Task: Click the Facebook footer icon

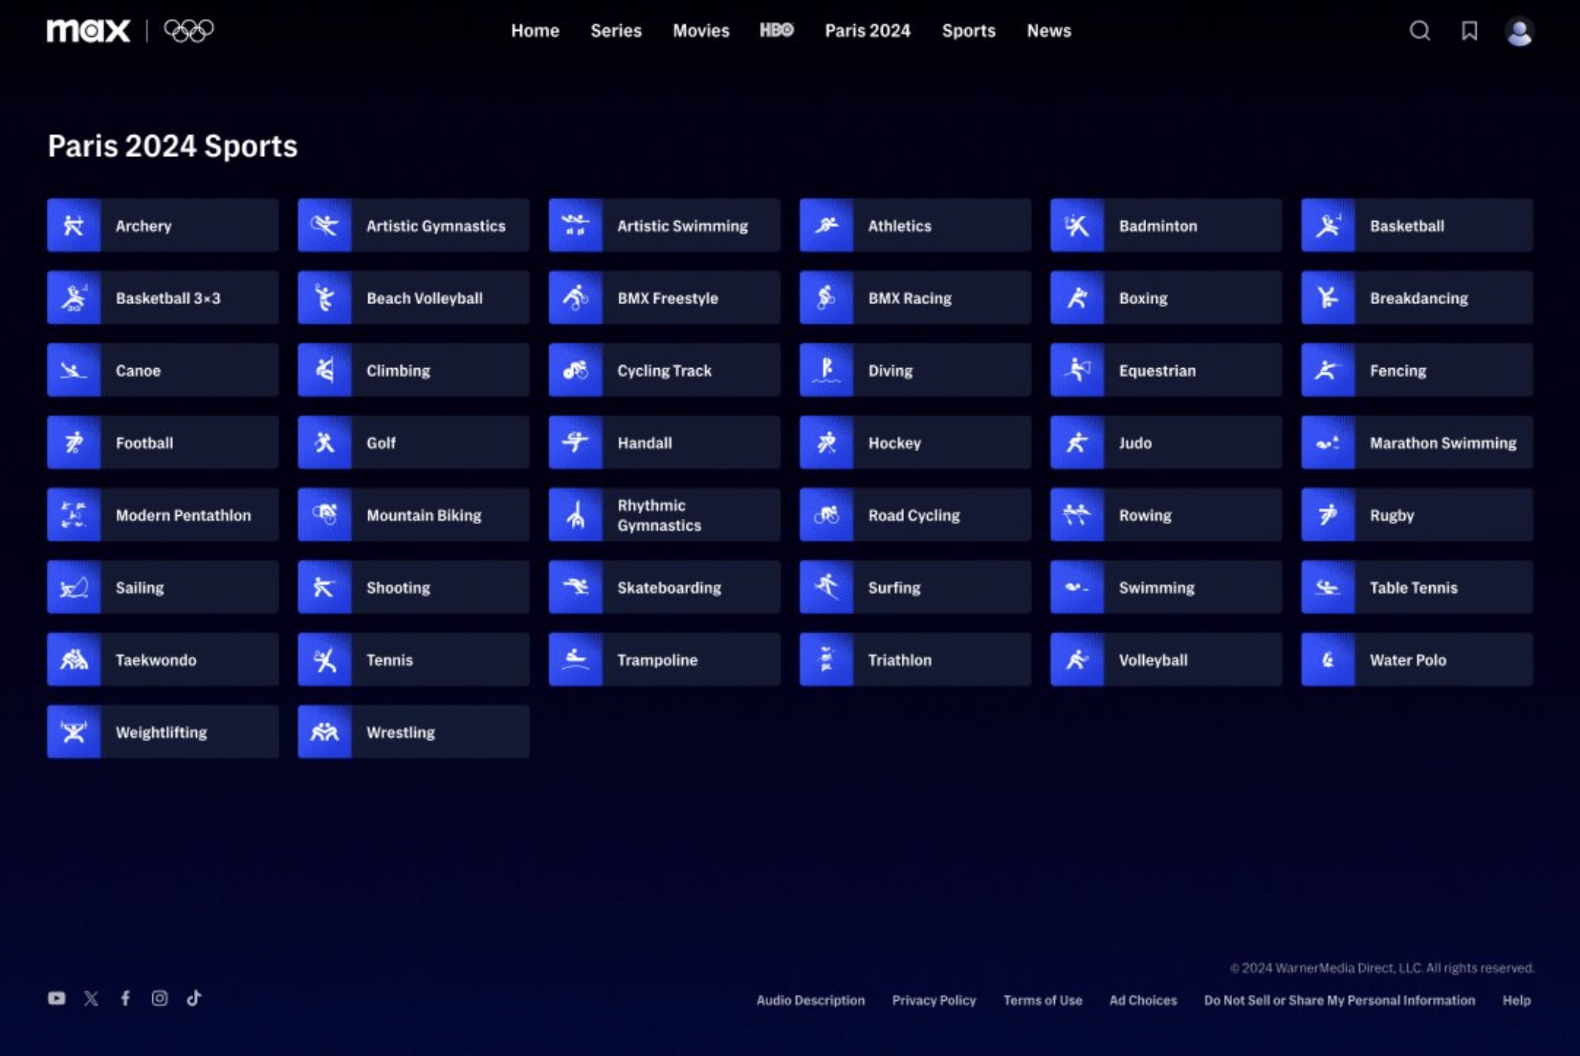Action: coord(125,998)
